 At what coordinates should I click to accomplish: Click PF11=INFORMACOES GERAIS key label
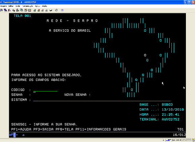click(101, 129)
